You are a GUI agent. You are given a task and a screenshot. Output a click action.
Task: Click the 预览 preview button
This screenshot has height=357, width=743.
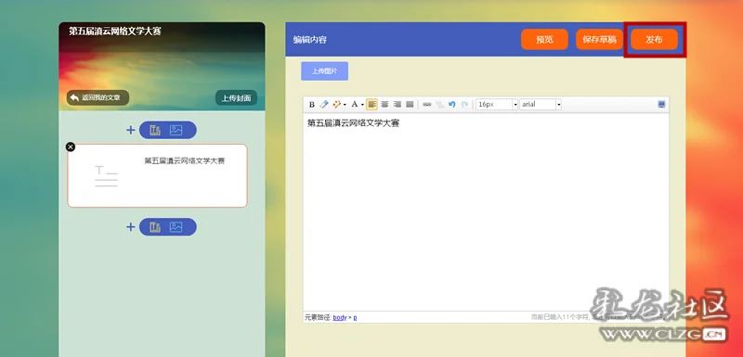click(544, 40)
